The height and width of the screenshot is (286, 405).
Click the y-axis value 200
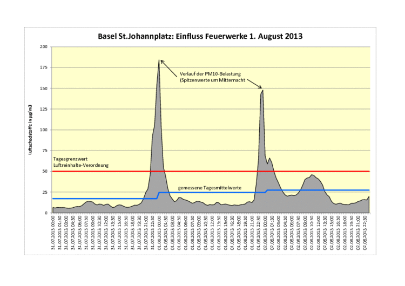click(x=44, y=47)
